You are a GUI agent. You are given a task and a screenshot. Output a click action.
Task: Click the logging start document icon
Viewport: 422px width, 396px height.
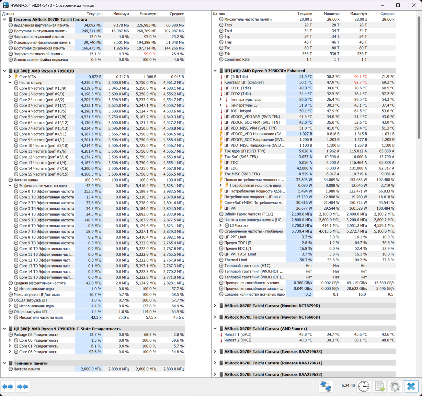(380, 386)
